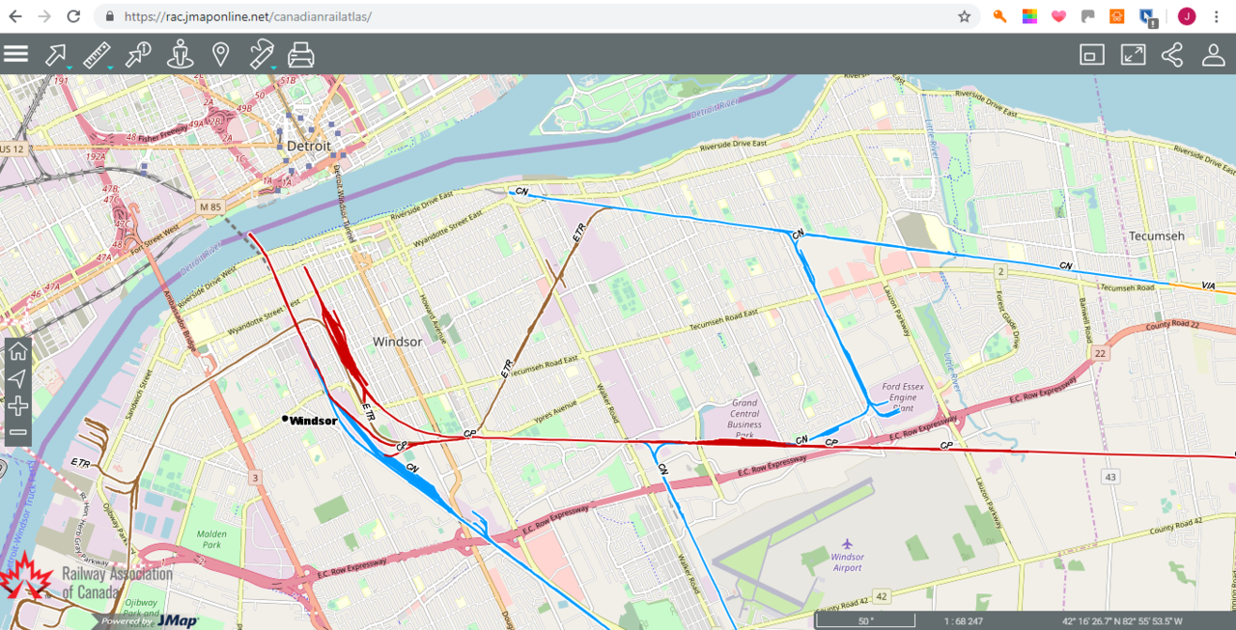Open Chrome's three-dot menu

click(x=1217, y=16)
